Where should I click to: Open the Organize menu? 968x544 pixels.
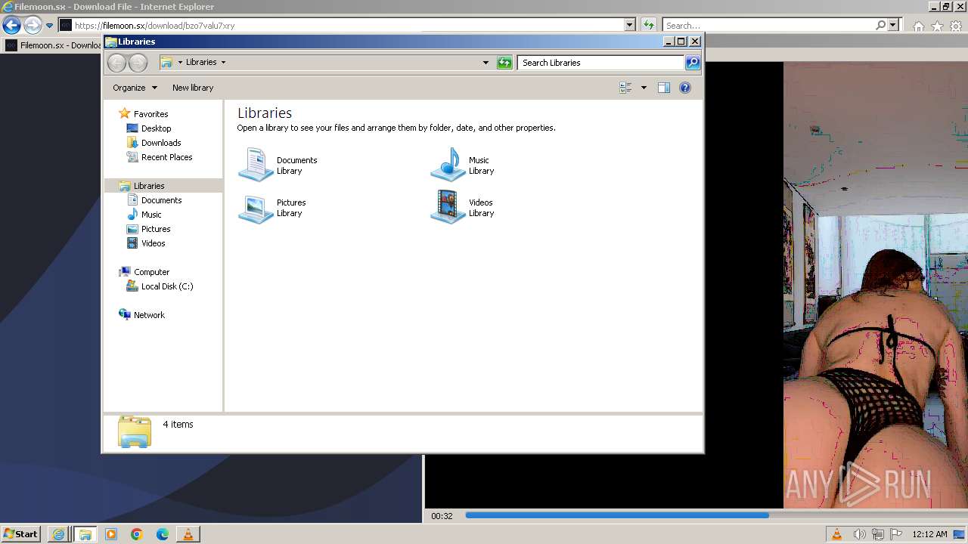pos(135,88)
